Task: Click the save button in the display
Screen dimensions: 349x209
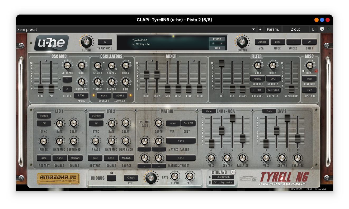Action: [x=217, y=48]
